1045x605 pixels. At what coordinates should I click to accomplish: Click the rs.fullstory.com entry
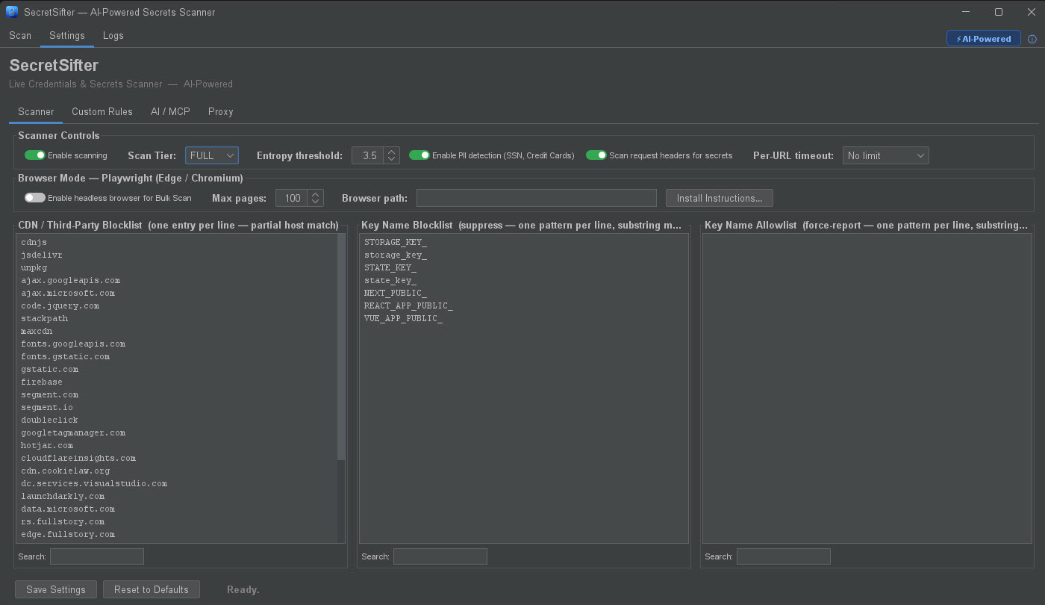point(63,521)
